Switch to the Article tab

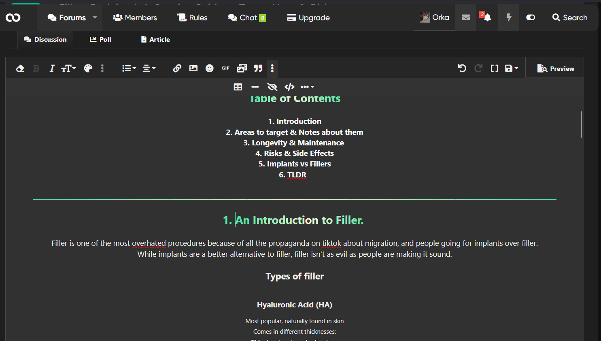pos(155,39)
